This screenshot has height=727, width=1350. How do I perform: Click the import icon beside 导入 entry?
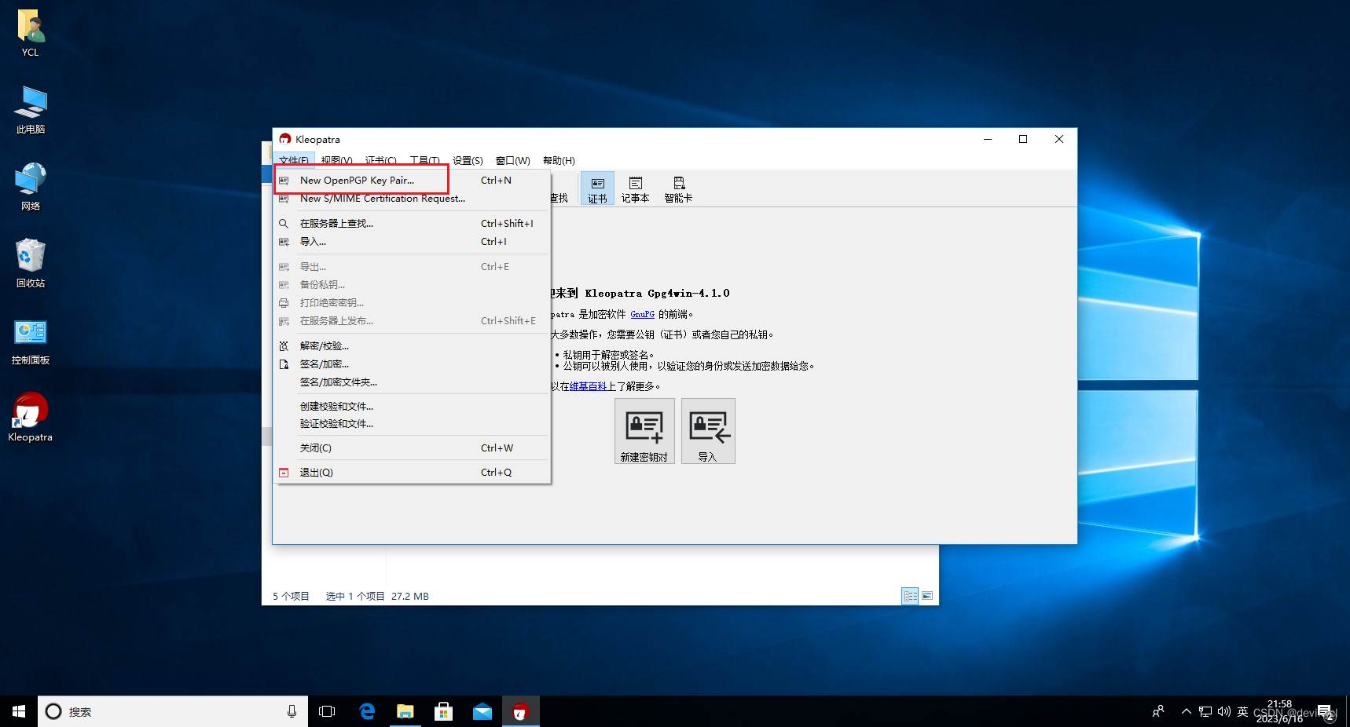(x=284, y=242)
